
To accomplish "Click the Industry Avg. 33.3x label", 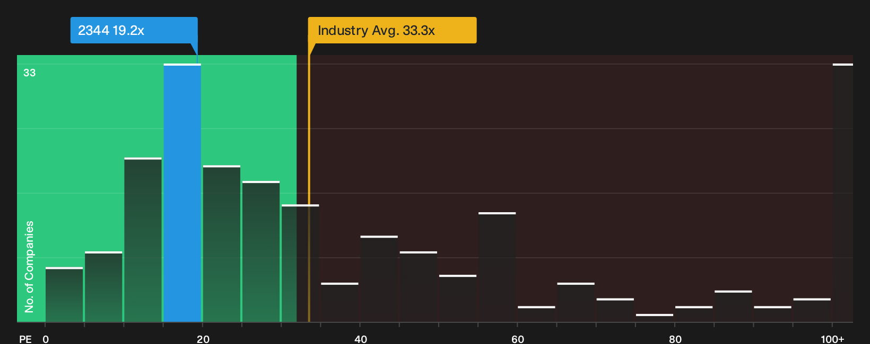I will (x=392, y=30).
